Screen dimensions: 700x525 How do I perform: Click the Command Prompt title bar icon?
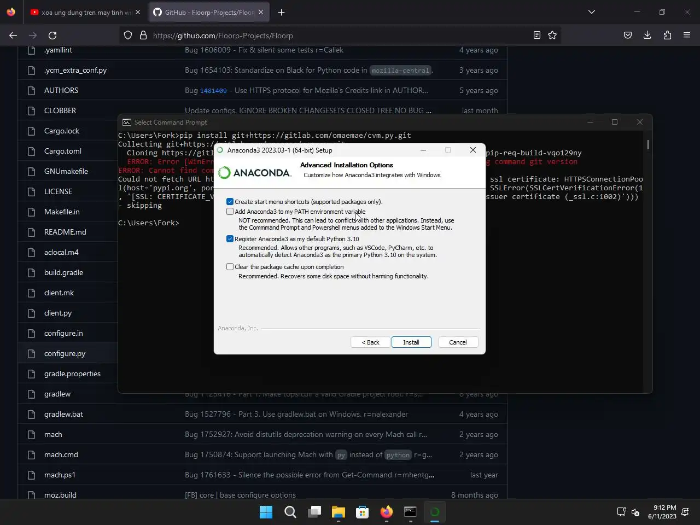126,122
